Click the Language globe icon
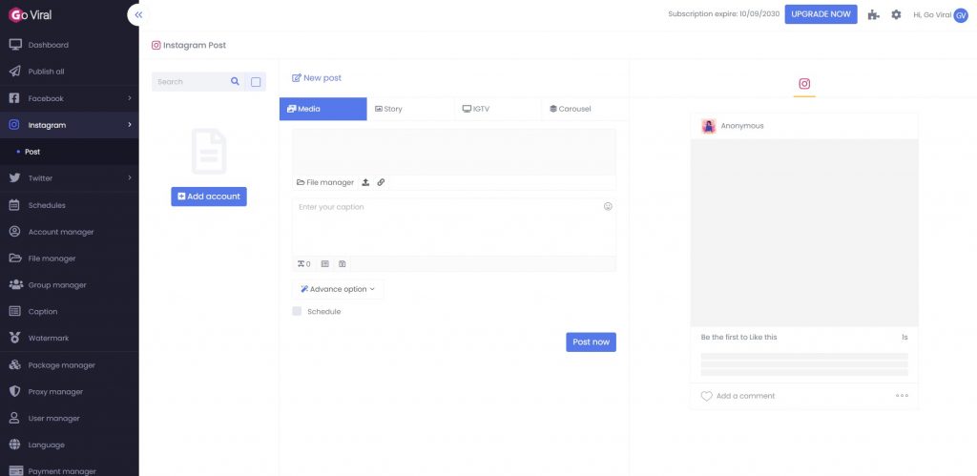Viewport: 977px width, 476px height. [x=15, y=445]
